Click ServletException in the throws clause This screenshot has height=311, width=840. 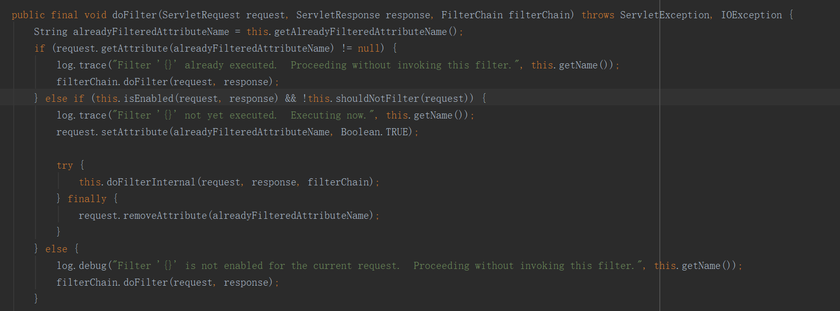[x=665, y=15]
